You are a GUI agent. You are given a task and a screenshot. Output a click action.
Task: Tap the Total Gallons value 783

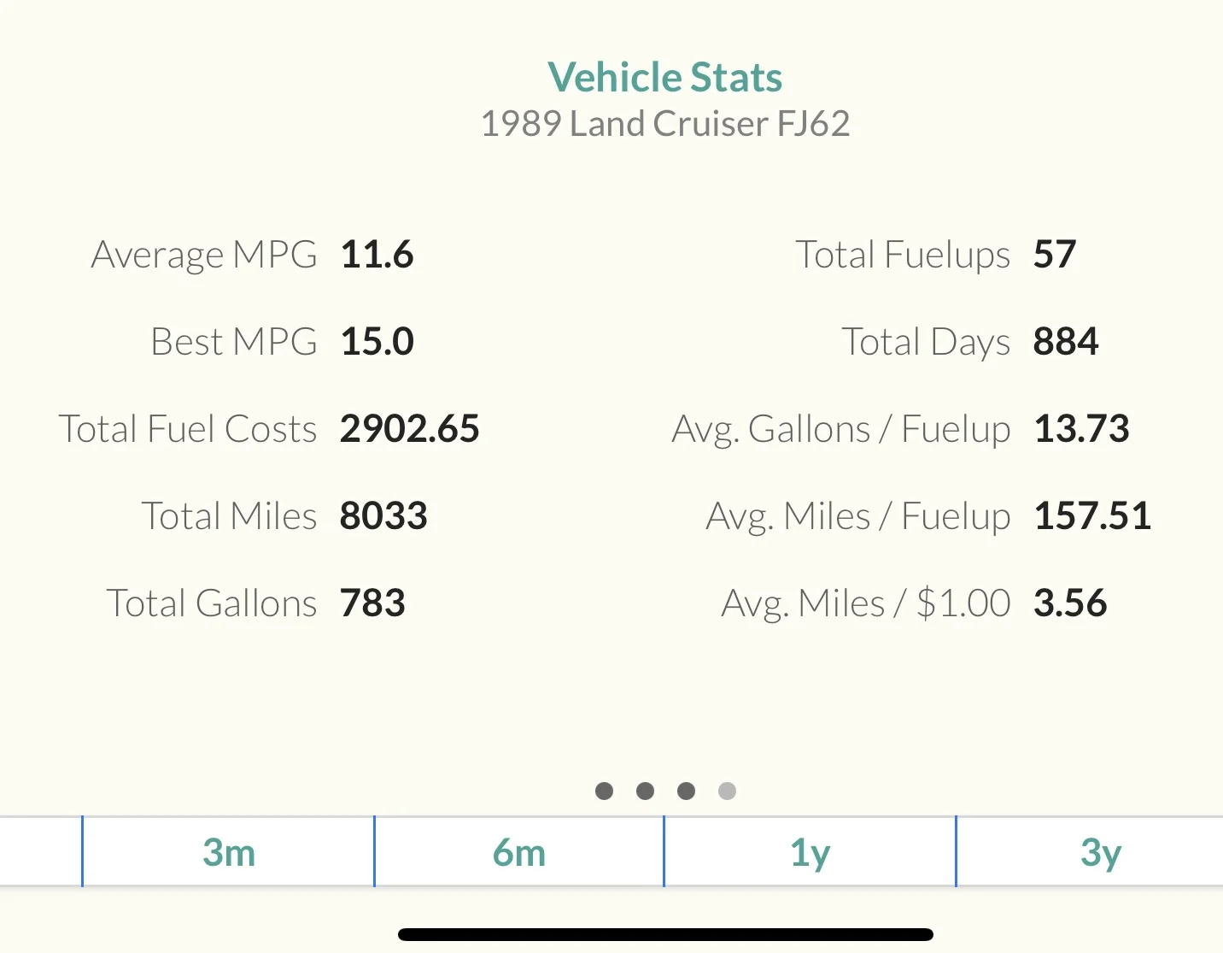372,603
